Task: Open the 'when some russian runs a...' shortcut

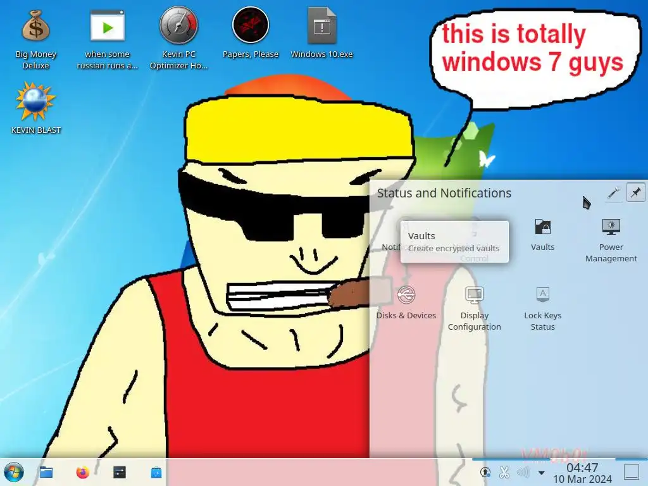Action: point(107,39)
